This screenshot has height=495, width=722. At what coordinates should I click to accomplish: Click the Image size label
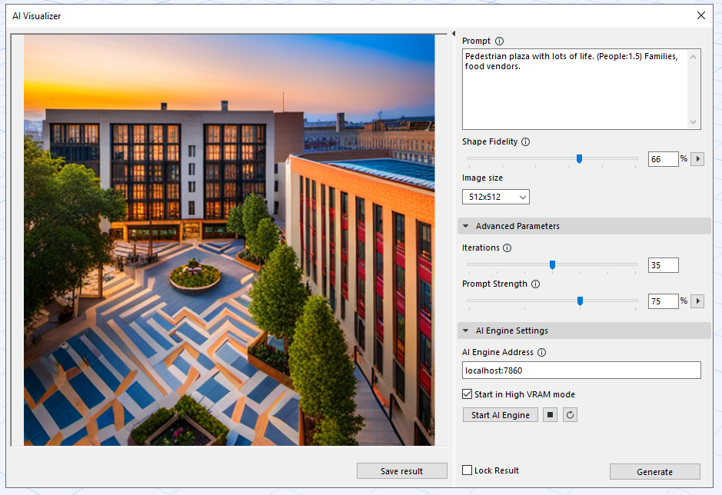(x=482, y=178)
